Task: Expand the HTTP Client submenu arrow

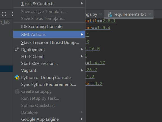Action: click(x=82, y=56)
